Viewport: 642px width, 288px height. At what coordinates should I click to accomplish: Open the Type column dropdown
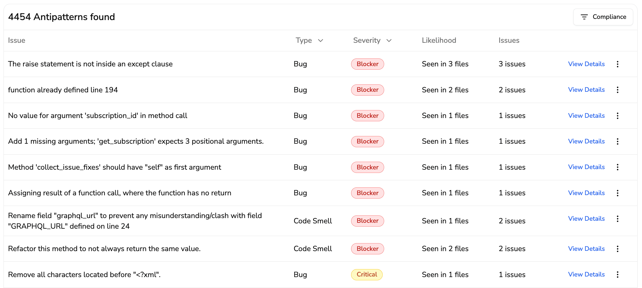point(309,40)
